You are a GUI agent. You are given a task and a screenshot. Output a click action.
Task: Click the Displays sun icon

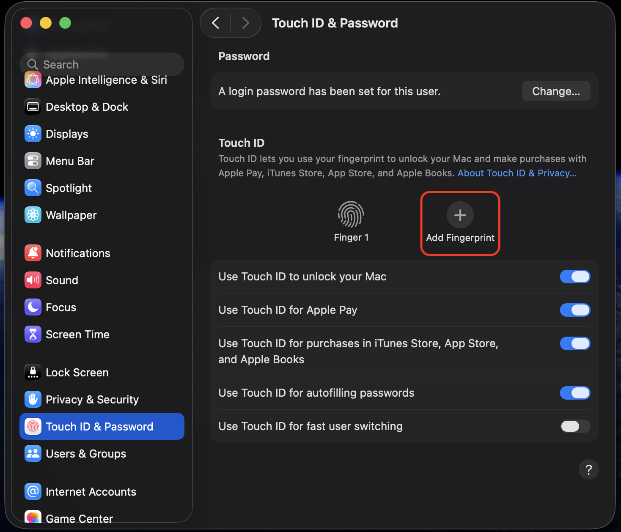(x=33, y=134)
